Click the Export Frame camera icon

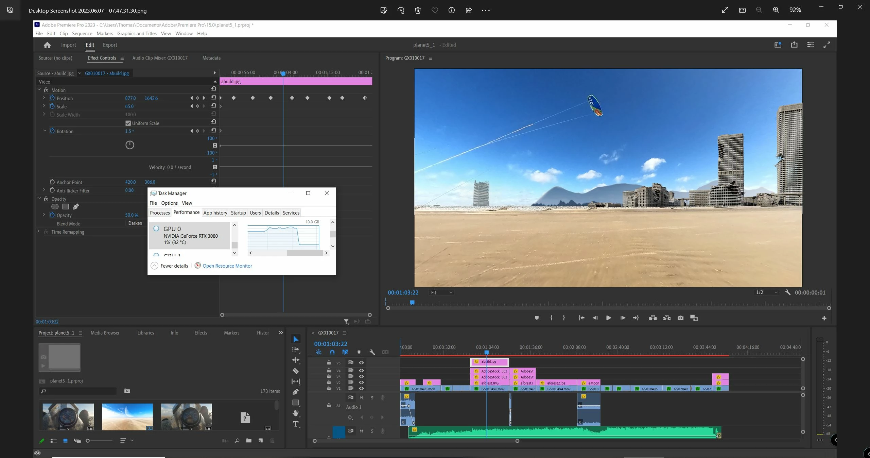click(680, 318)
